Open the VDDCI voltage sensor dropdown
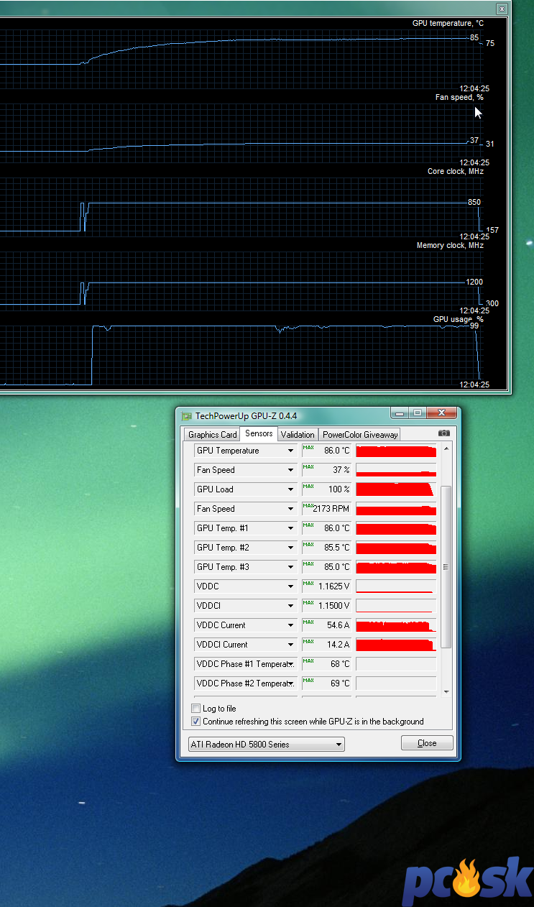This screenshot has height=907, width=534. click(x=246, y=606)
